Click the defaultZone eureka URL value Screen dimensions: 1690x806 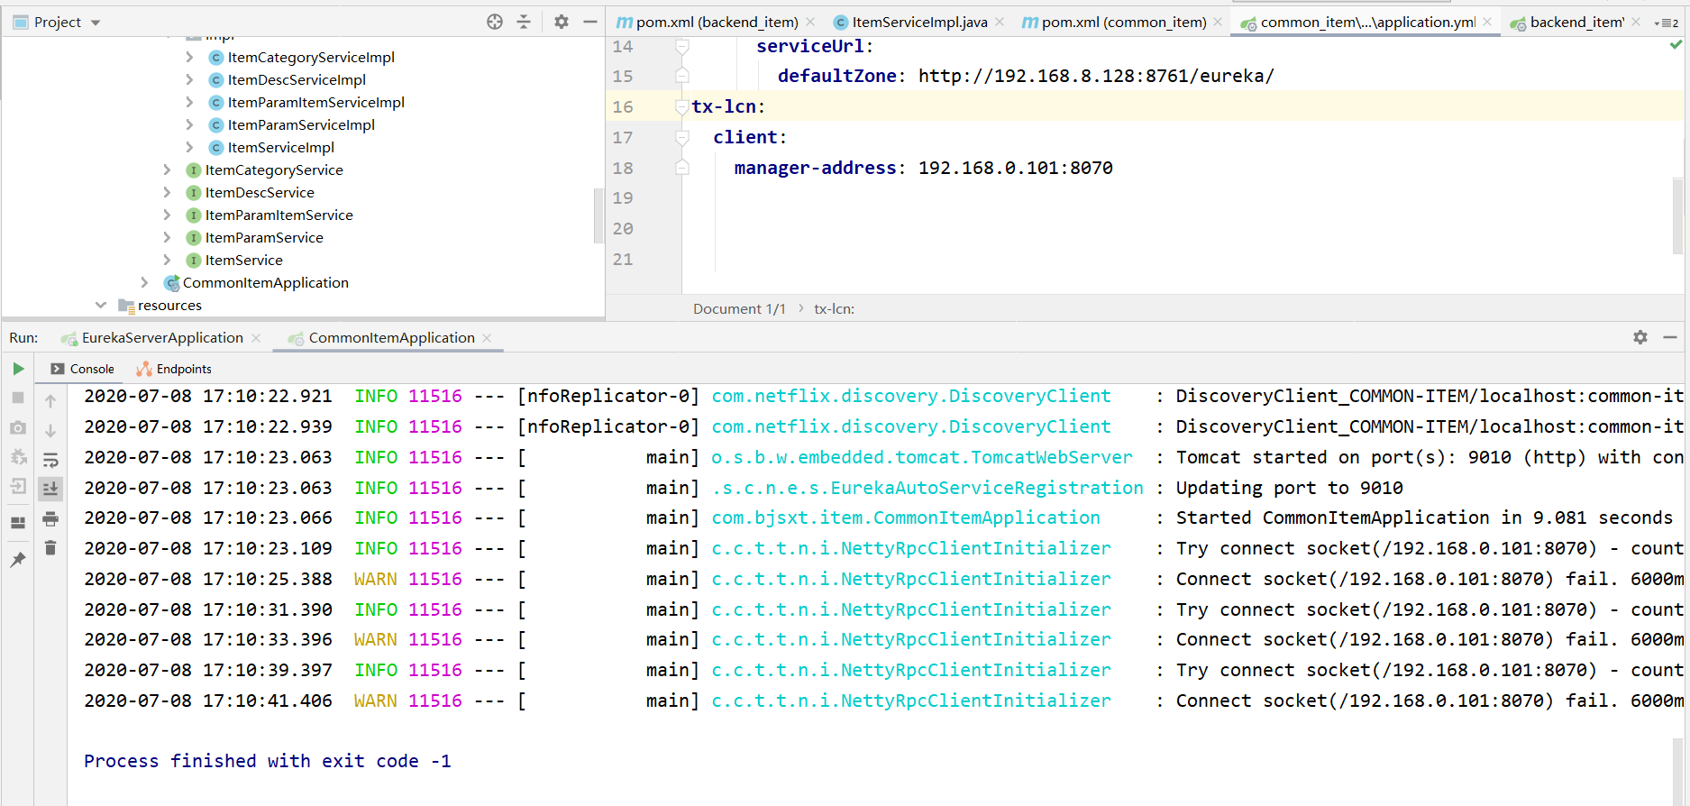tap(1096, 76)
